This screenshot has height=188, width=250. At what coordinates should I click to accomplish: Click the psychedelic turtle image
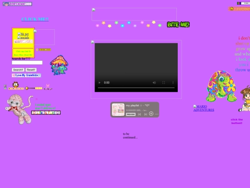[x=221, y=86]
